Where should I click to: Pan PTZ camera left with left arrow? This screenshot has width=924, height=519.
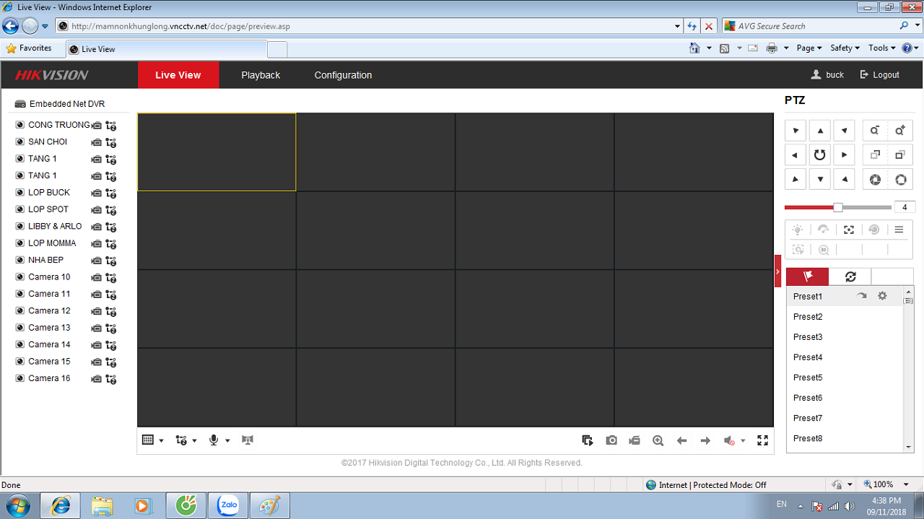pyautogui.click(x=795, y=154)
